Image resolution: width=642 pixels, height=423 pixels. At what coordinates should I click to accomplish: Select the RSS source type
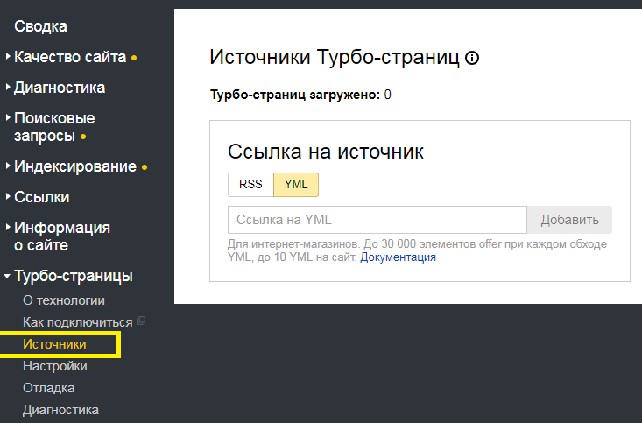click(x=250, y=185)
